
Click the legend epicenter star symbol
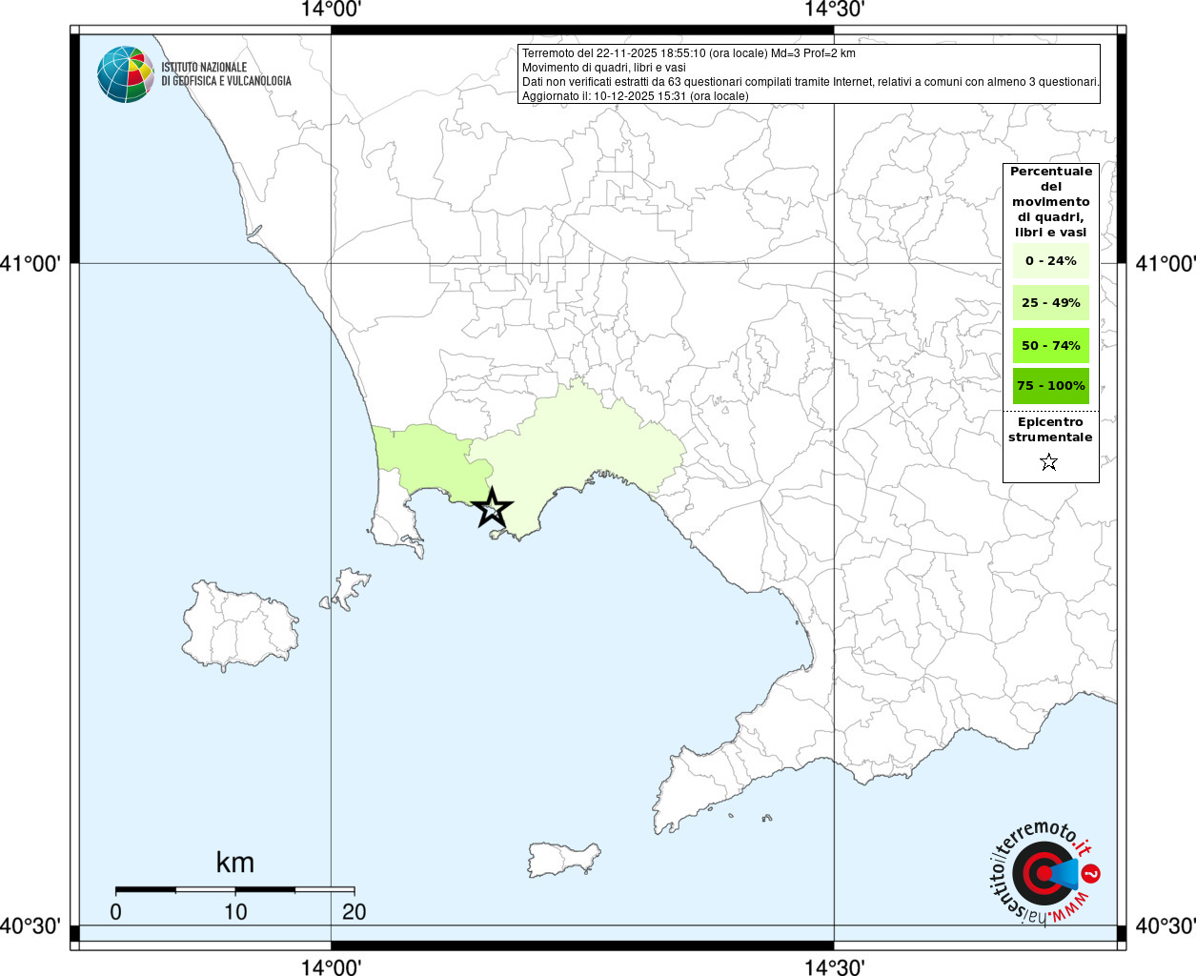pyautogui.click(x=1049, y=462)
